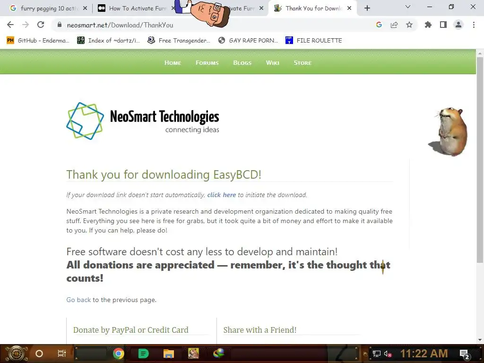Screen dimensions: 484x363
Task: Close the 'Thank You for Download' tab
Action: (349, 9)
